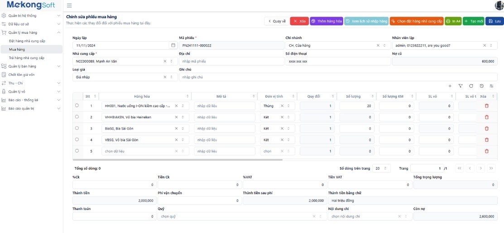Click the plus icon above the table
Viewport: 504px width, 233px height.
450,86
